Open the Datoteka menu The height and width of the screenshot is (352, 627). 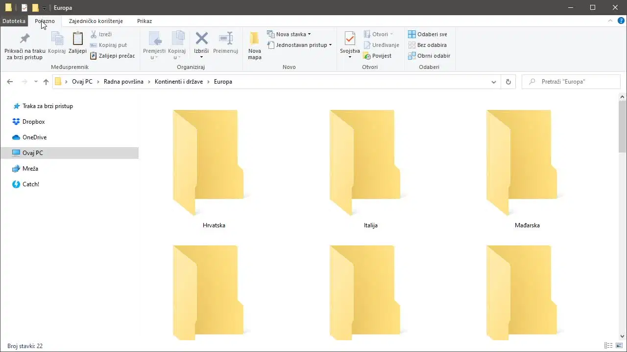14,21
